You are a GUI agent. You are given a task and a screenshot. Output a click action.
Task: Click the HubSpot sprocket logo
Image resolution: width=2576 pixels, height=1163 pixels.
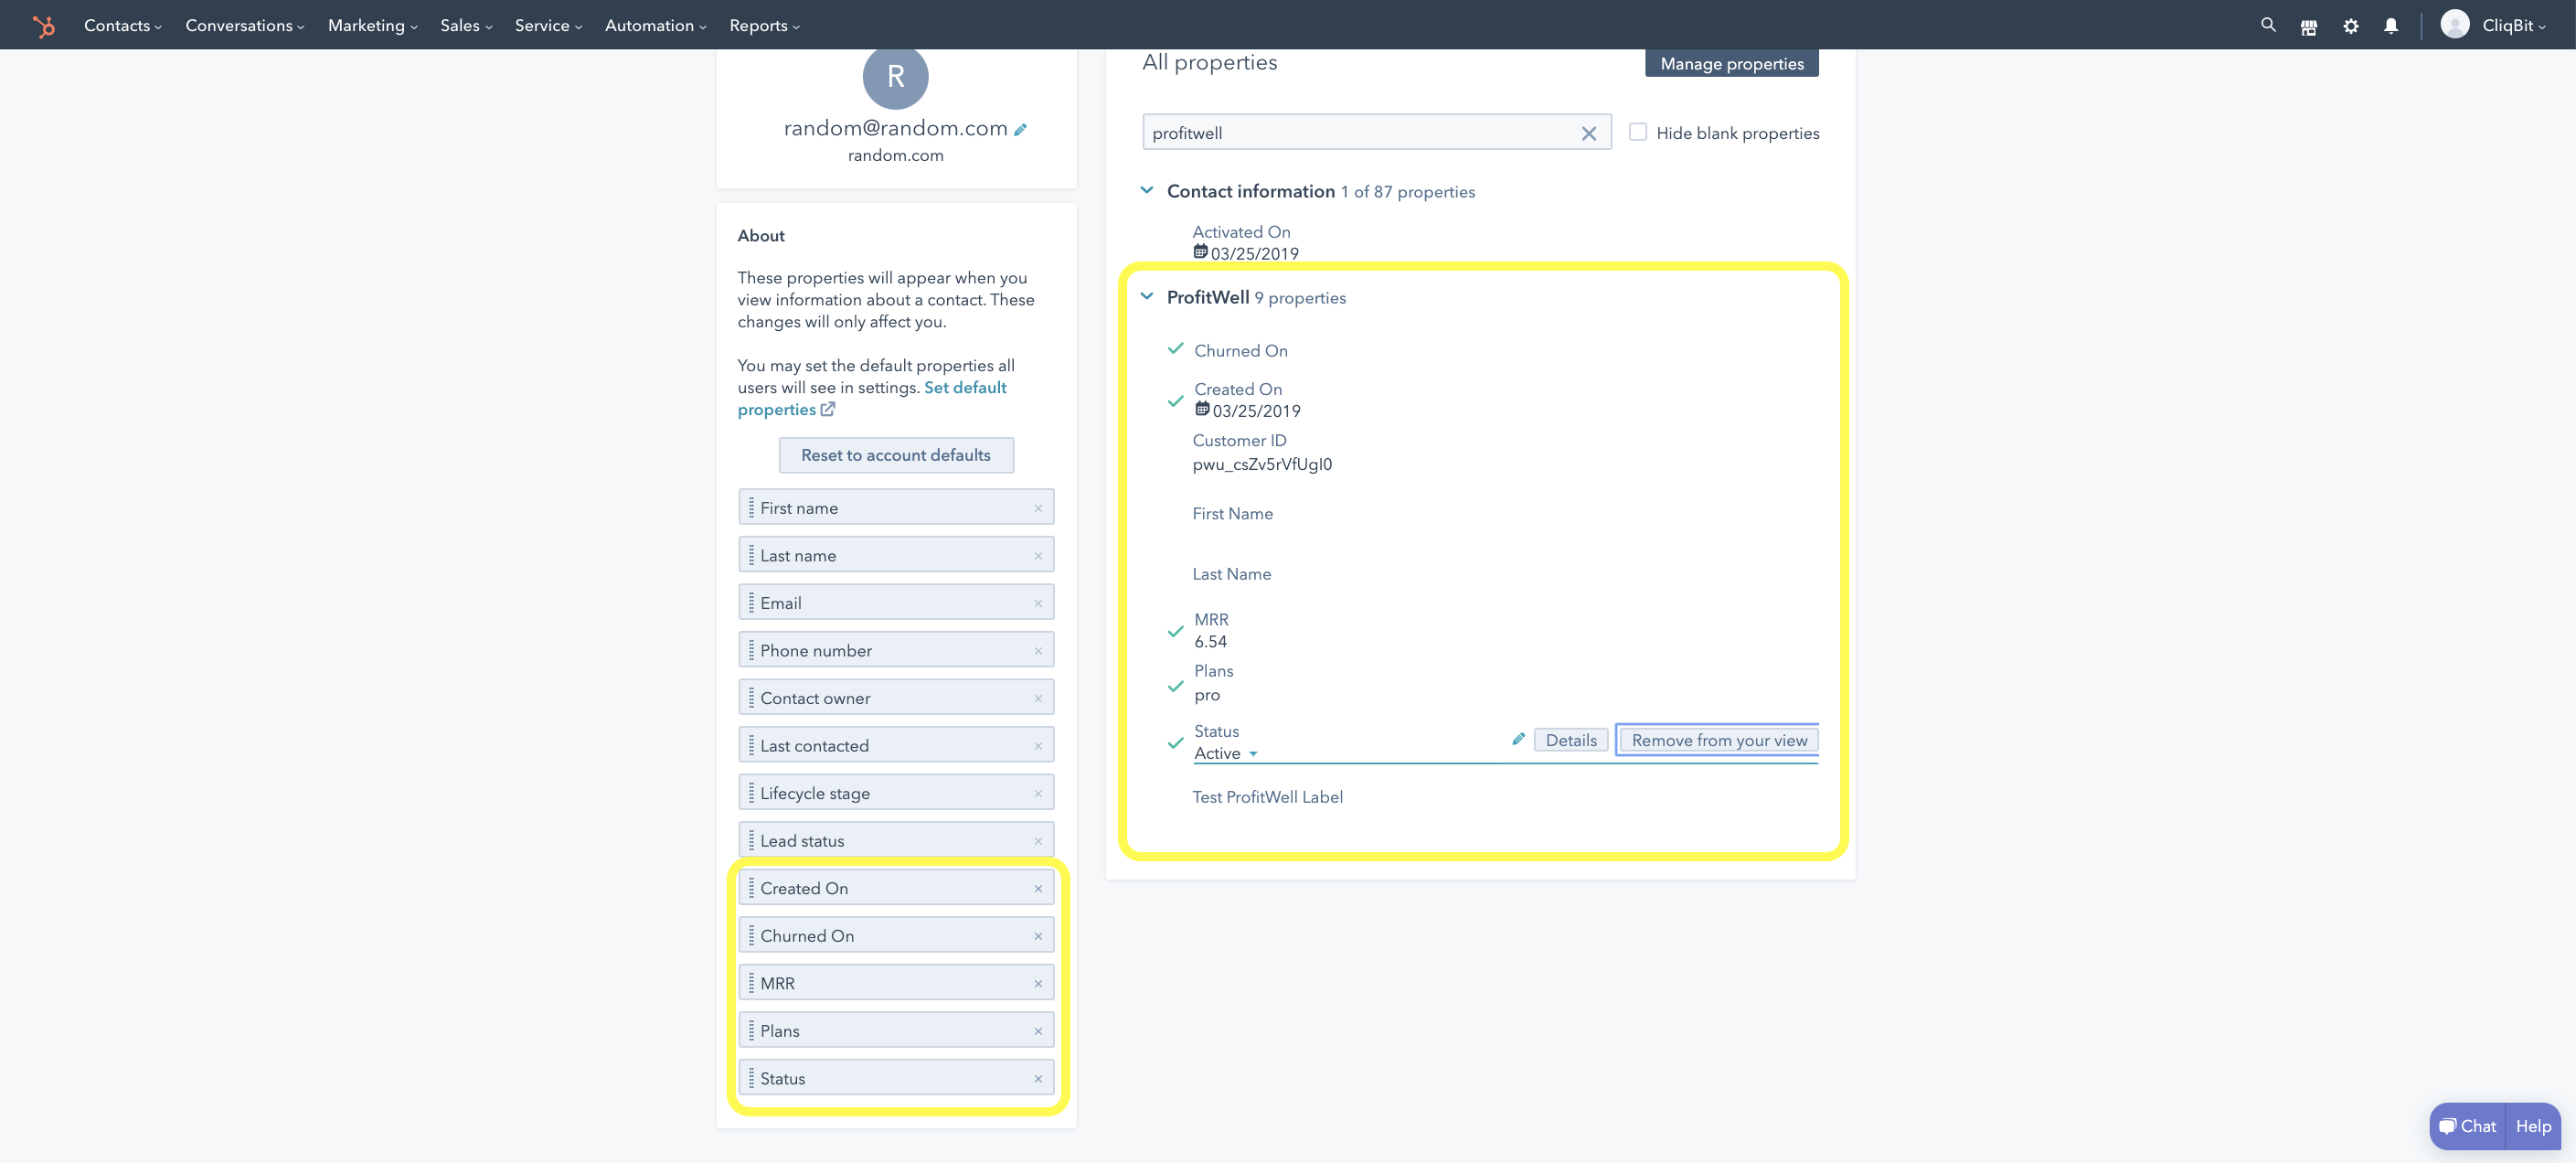point(43,26)
